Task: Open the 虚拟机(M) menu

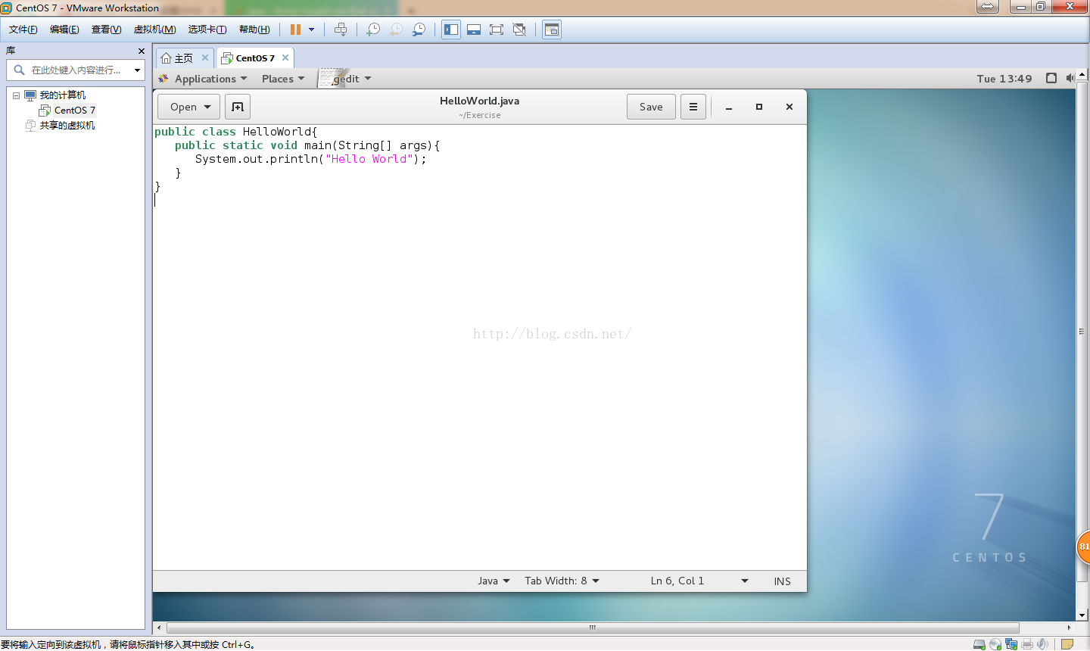Action: tap(154, 30)
